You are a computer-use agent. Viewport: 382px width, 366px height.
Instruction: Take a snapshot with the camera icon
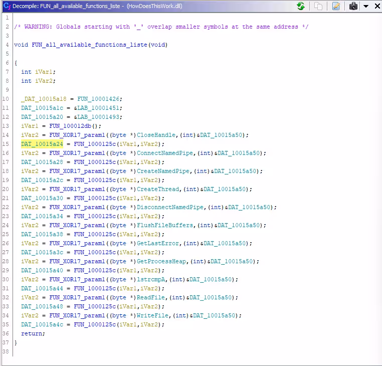coord(353,6)
